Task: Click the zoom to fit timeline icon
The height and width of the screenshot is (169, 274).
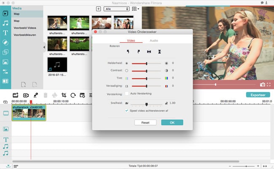Action: [265, 166]
